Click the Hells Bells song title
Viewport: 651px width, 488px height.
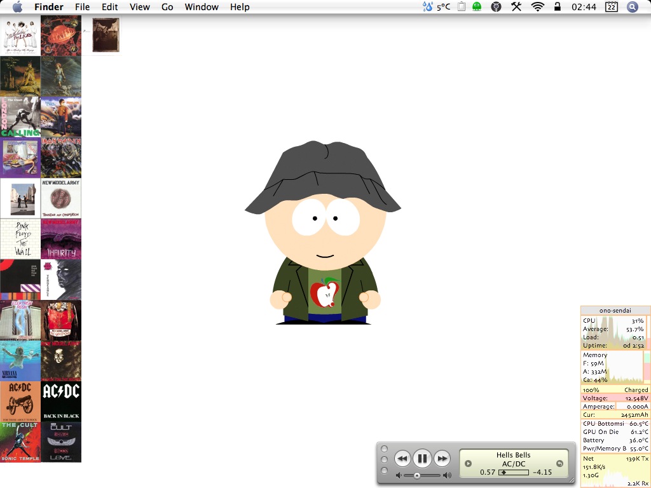[x=514, y=455]
